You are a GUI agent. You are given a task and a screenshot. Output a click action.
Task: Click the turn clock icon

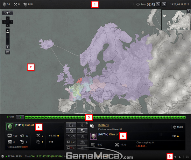coord(138,4)
